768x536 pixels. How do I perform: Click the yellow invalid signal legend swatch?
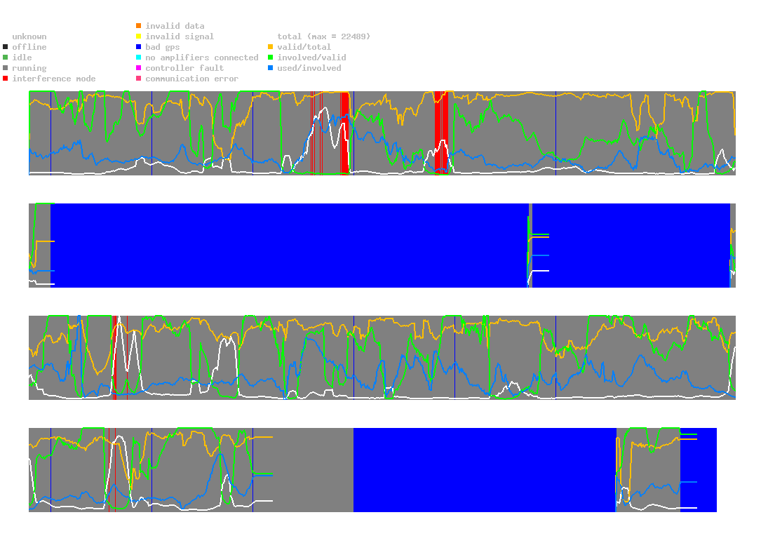pos(139,36)
